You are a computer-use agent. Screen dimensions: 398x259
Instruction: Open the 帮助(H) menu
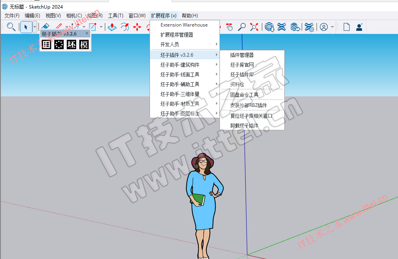click(x=190, y=16)
